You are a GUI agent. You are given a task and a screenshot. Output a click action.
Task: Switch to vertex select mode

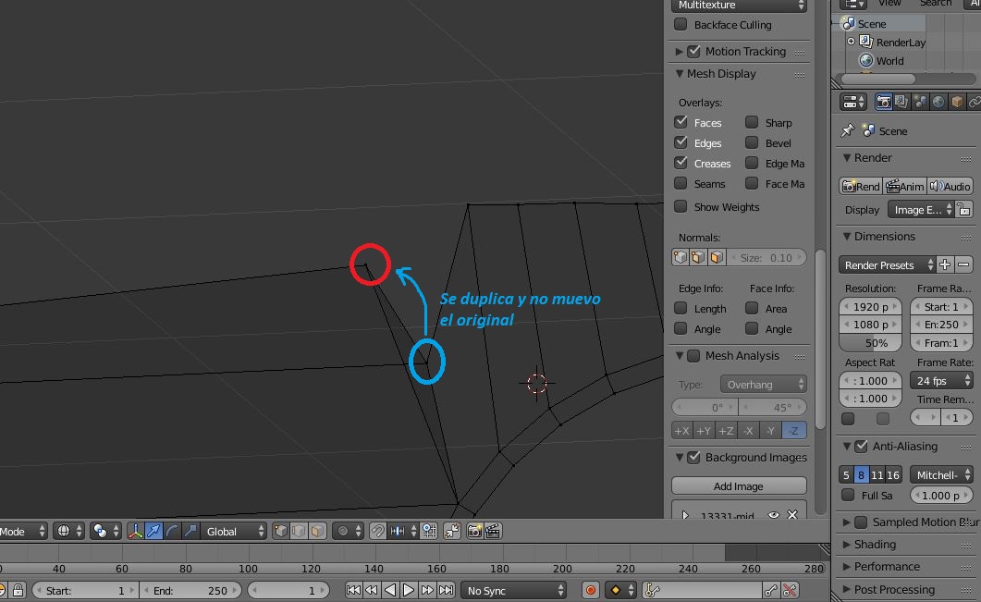(281, 532)
